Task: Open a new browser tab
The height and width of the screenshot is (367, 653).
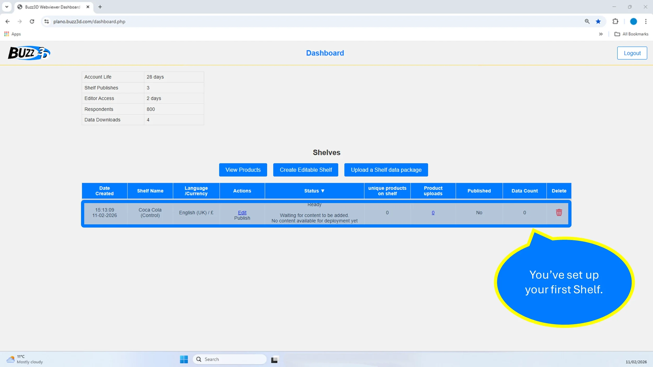Action: click(x=100, y=7)
